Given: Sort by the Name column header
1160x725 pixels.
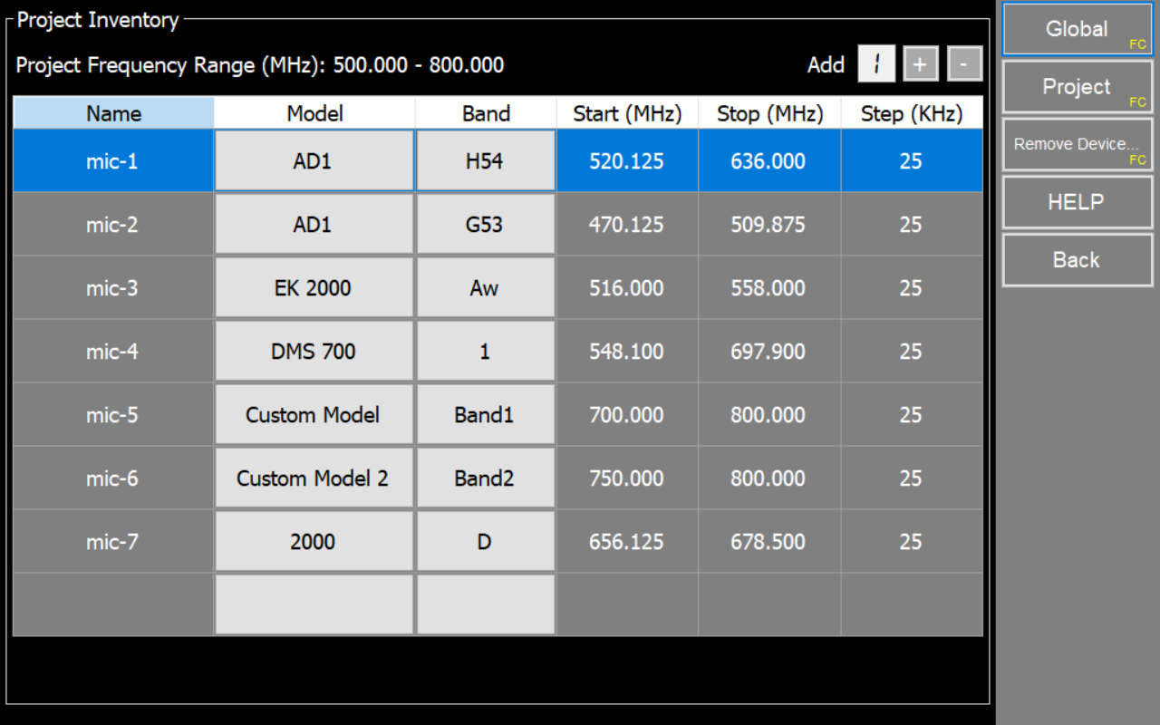Looking at the screenshot, I should (x=113, y=113).
